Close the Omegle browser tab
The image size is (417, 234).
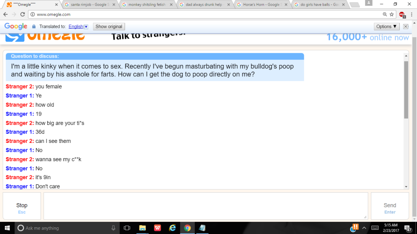(x=57, y=5)
